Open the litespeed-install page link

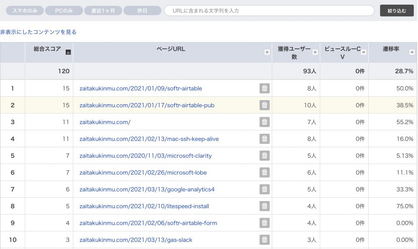pos(144,206)
